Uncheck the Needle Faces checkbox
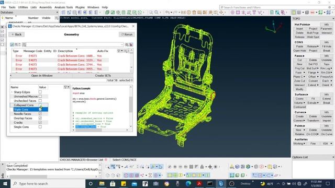 click(x=40, y=114)
